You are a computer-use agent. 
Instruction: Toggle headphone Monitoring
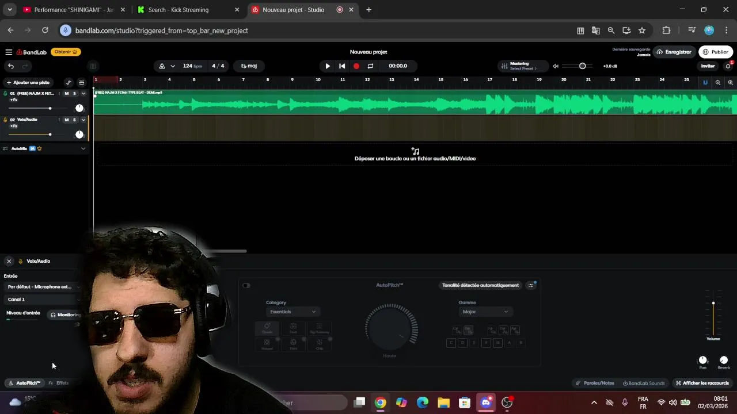(x=65, y=315)
